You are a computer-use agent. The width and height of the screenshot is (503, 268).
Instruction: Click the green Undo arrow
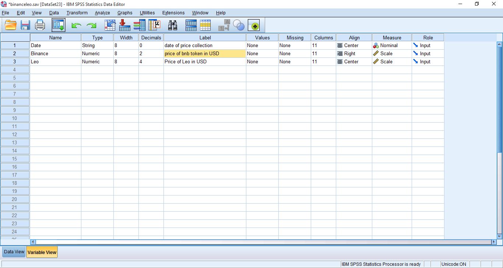76,26
